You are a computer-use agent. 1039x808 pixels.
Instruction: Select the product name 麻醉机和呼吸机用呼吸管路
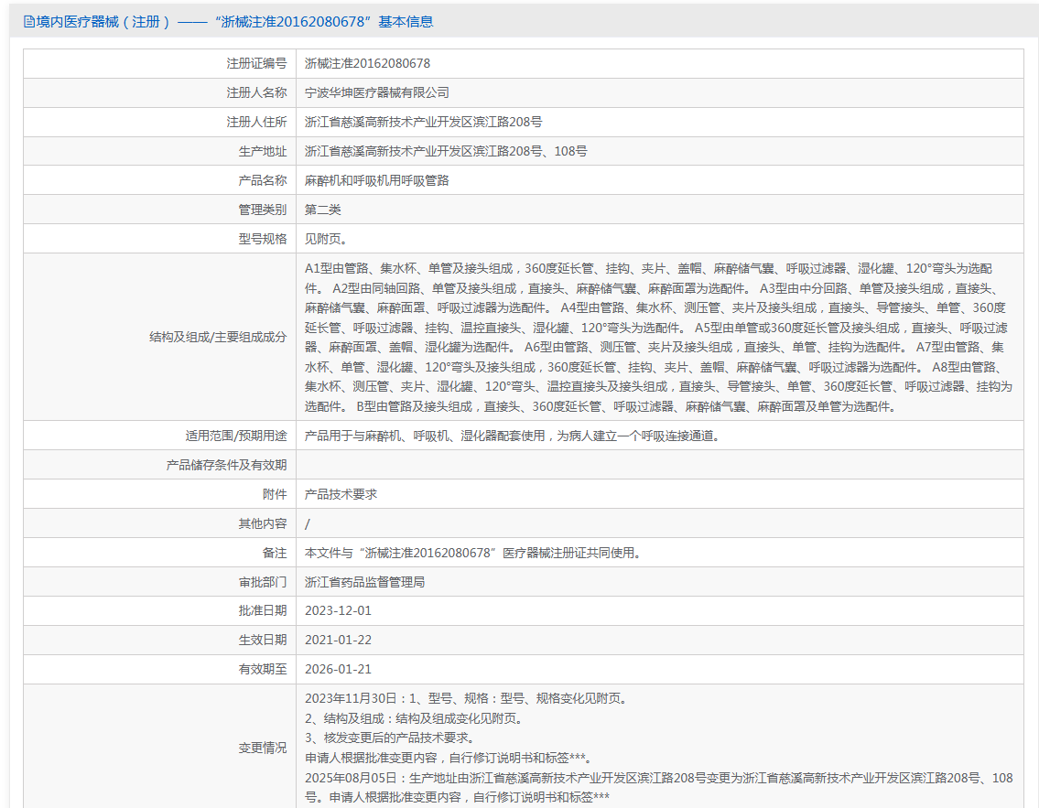[x=377, y=180]
